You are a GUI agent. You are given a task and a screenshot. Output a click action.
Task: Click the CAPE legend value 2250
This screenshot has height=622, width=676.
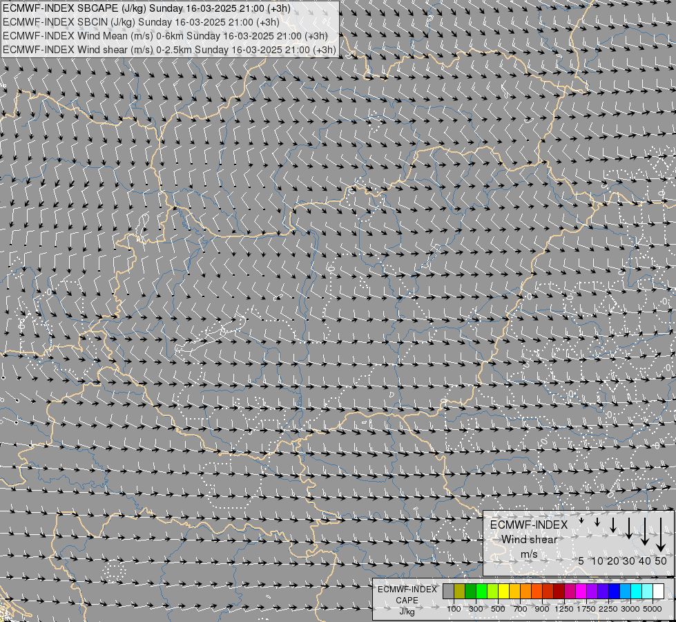click(608, 609)
